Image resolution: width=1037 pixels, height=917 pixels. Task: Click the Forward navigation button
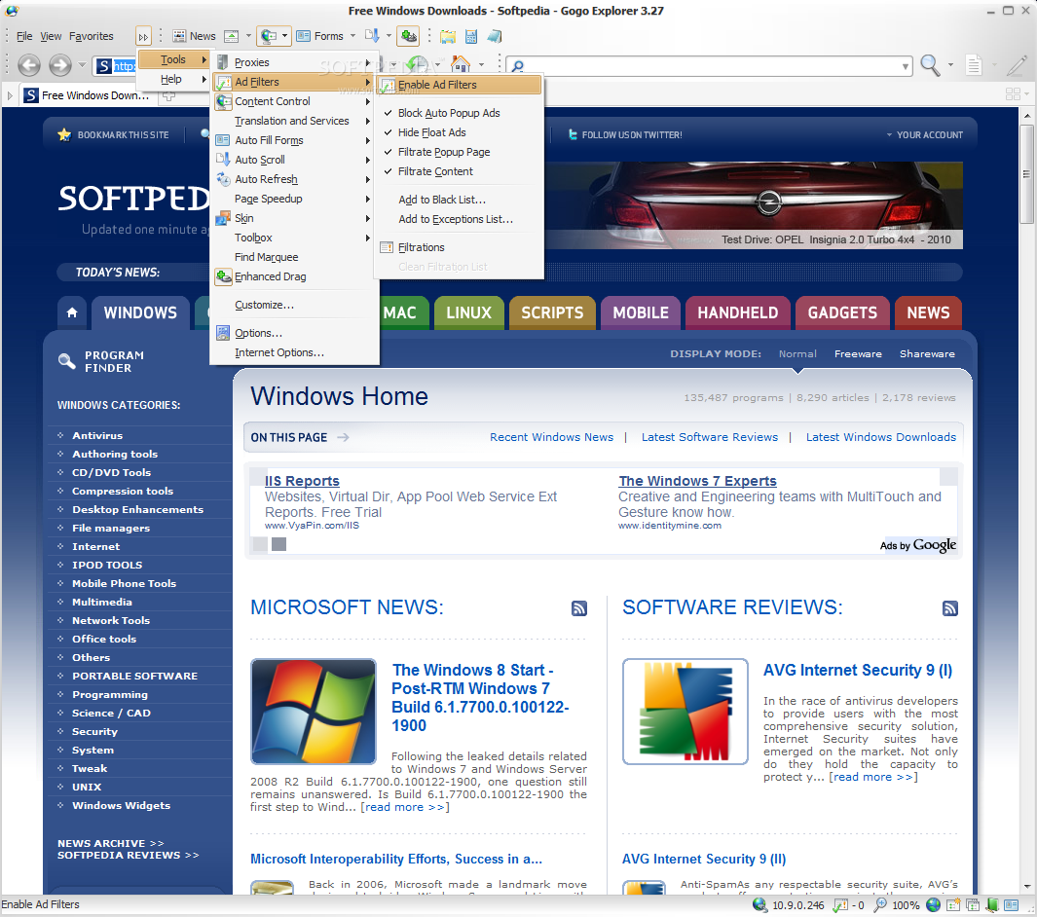[59, 65]
